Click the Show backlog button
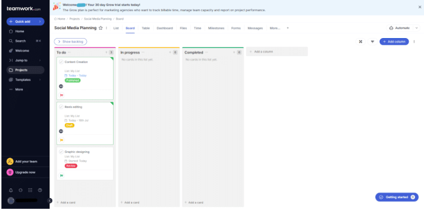 71,42
